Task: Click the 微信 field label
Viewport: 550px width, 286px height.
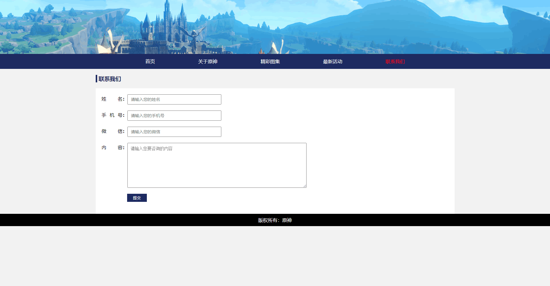Action: 113,131
